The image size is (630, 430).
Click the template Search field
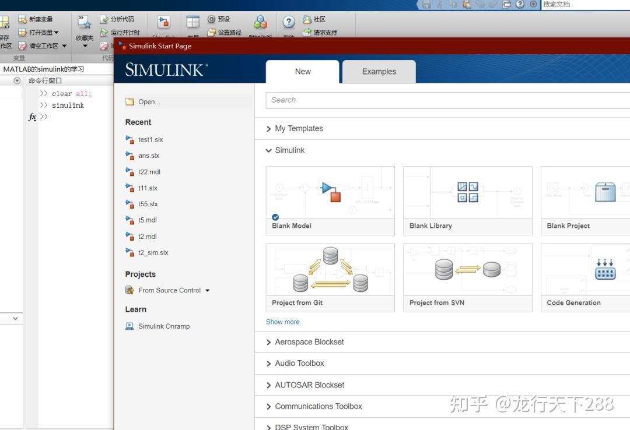[447, 100]
